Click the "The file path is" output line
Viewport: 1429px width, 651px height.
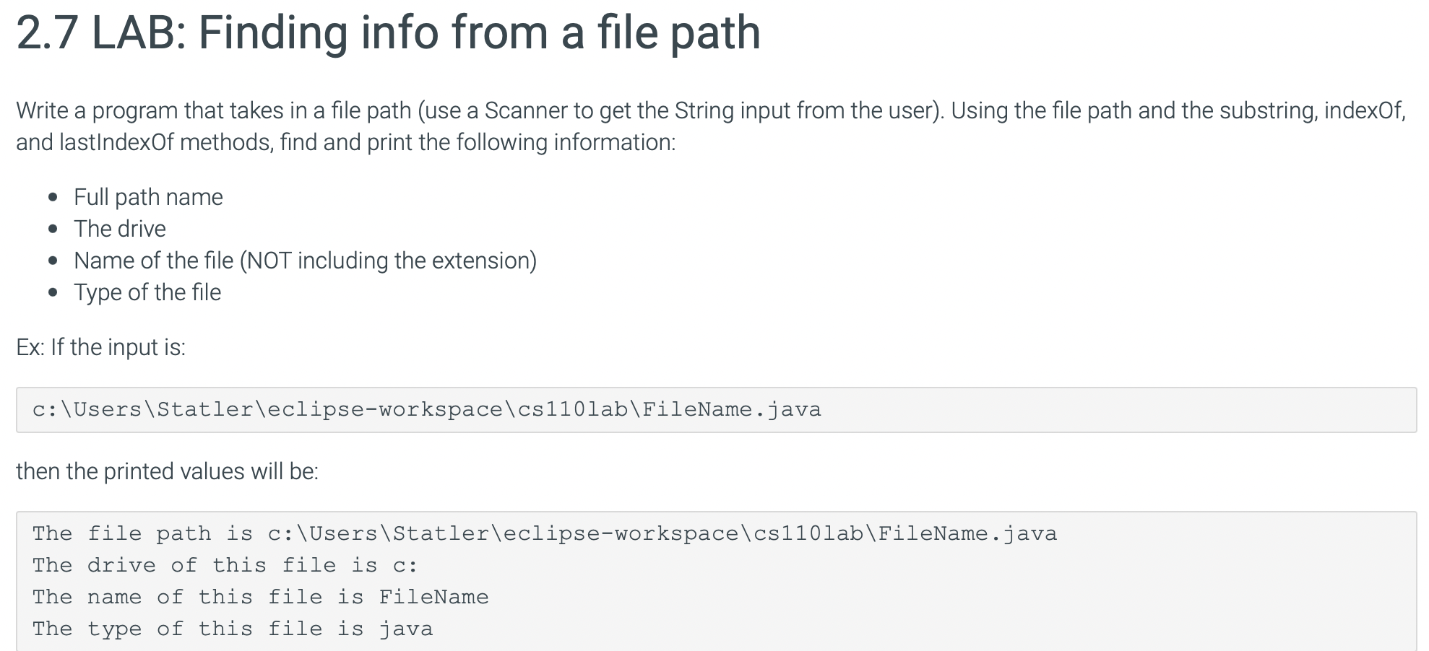coord(545,534)
